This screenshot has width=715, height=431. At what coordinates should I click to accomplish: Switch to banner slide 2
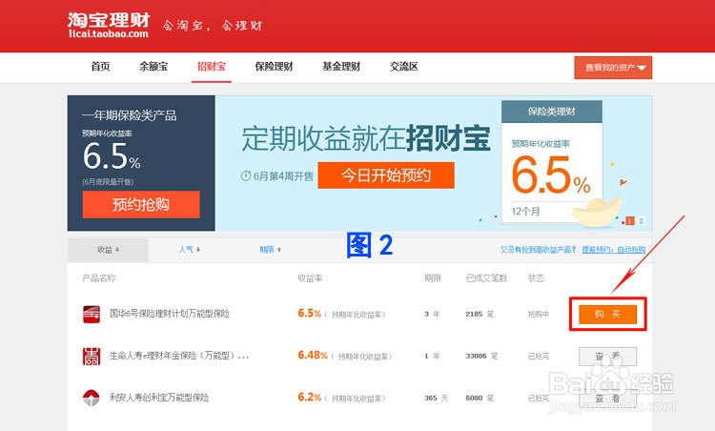pos(642,221)
